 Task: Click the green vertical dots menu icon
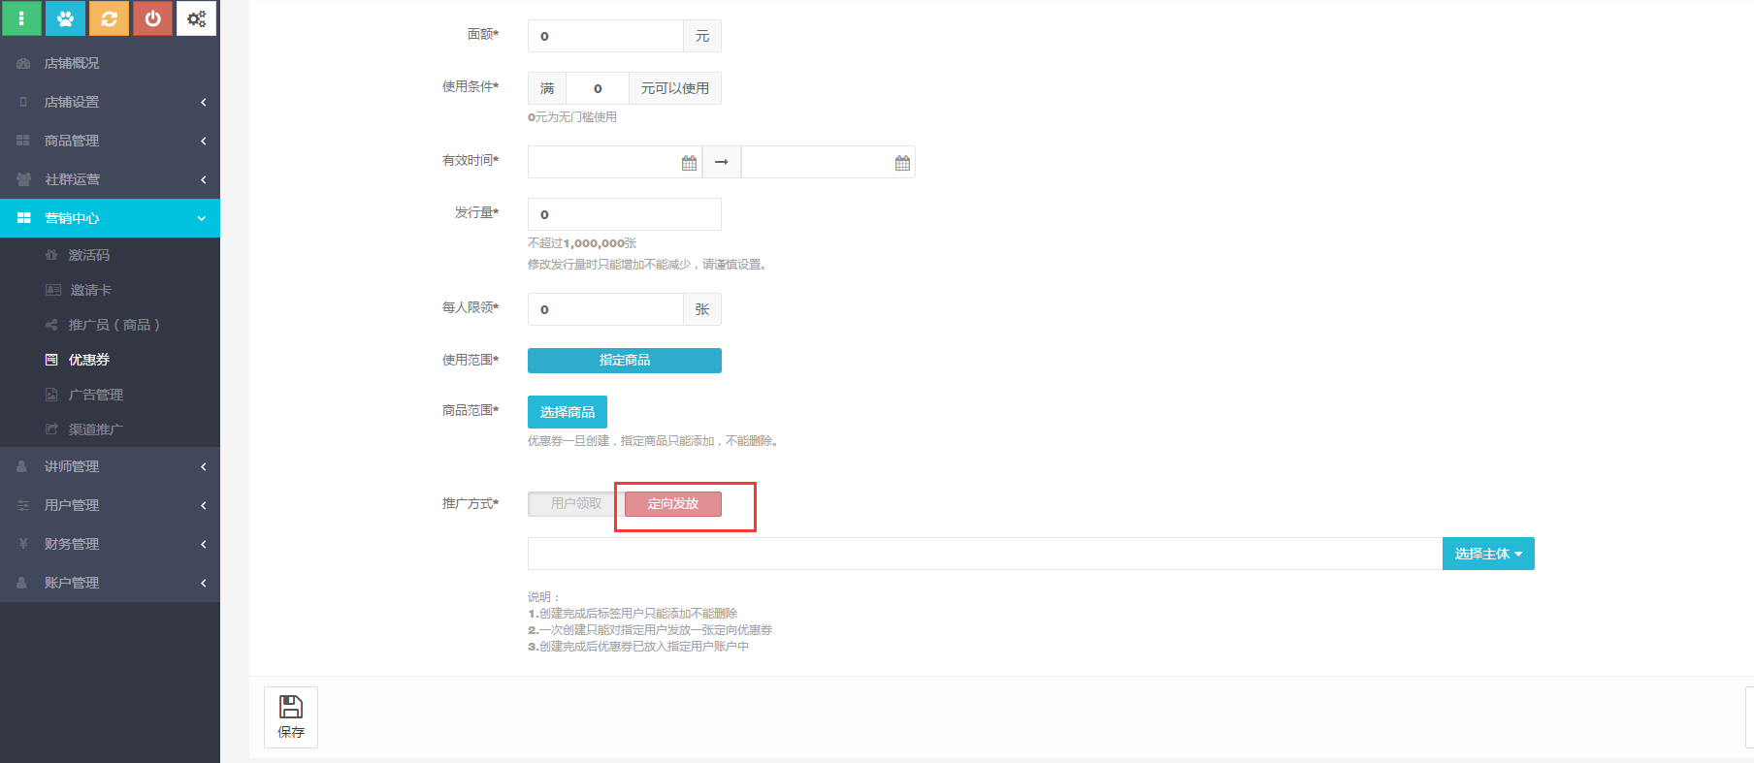point(21,18)
